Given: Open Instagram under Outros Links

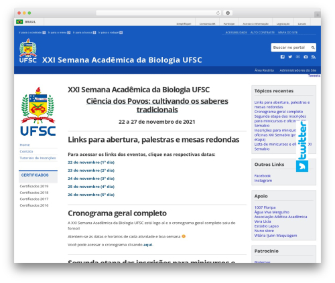Looking at the screenshot, I should coord(263,181).
